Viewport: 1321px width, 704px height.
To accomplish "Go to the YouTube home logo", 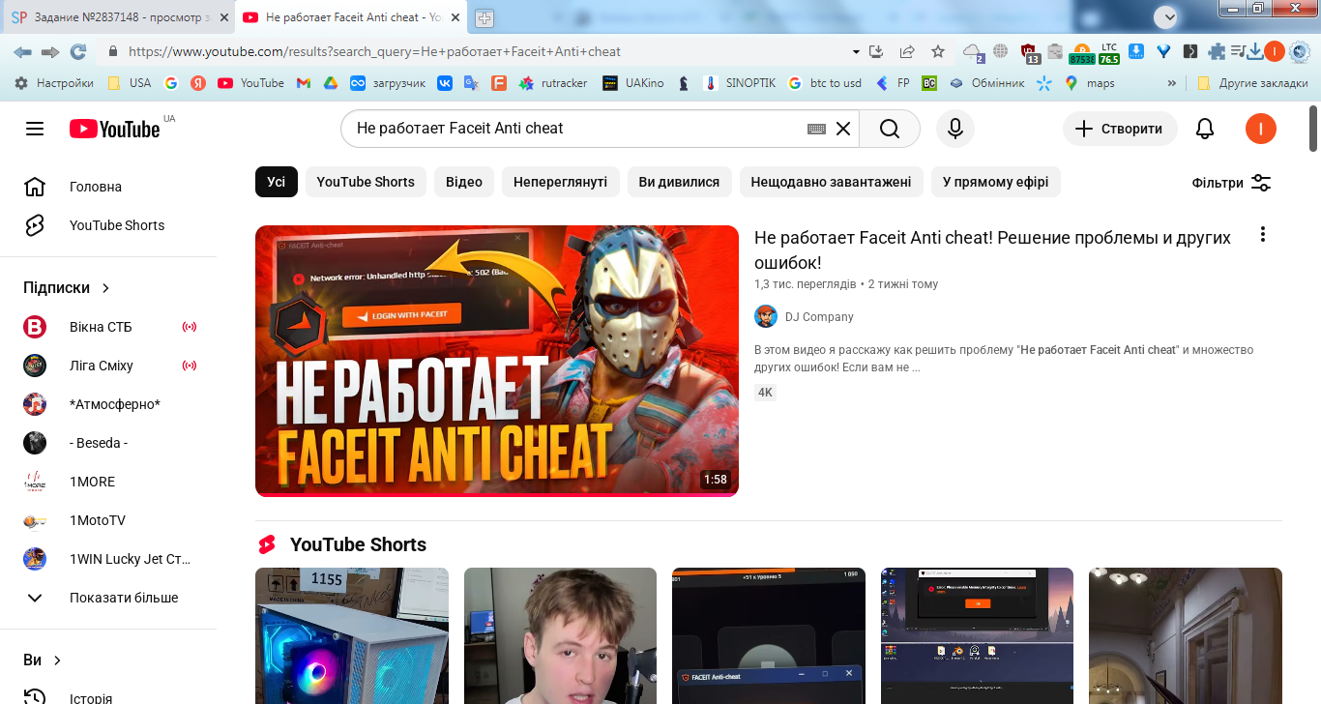I will 114,129.
